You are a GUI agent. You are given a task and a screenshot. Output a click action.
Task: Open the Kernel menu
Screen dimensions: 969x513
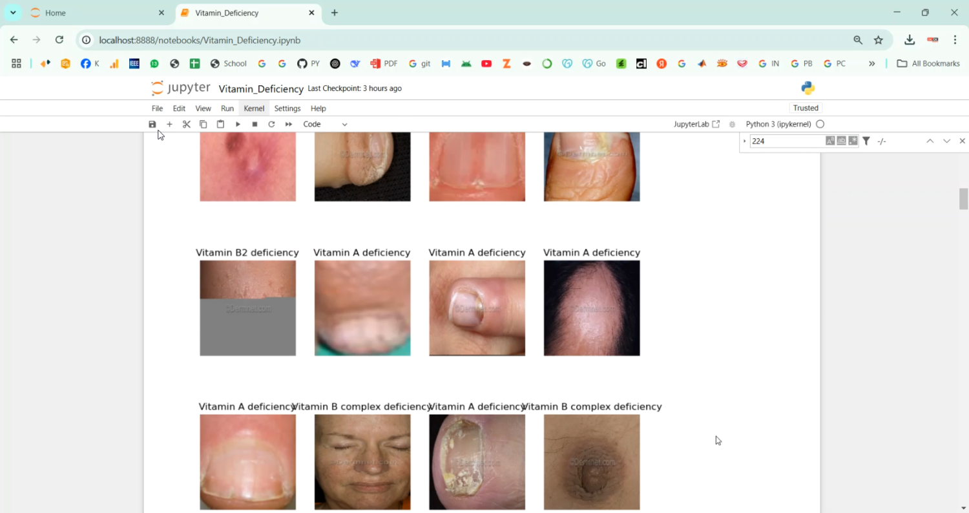click(253, 108)
